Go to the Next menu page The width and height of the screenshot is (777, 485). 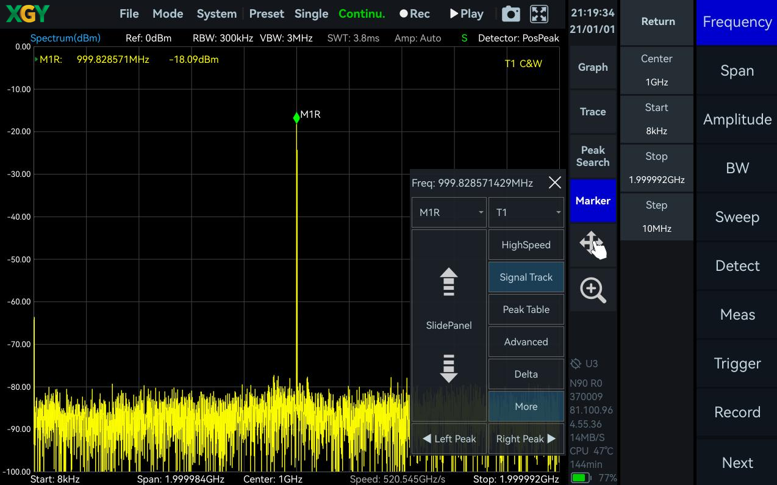737,462
